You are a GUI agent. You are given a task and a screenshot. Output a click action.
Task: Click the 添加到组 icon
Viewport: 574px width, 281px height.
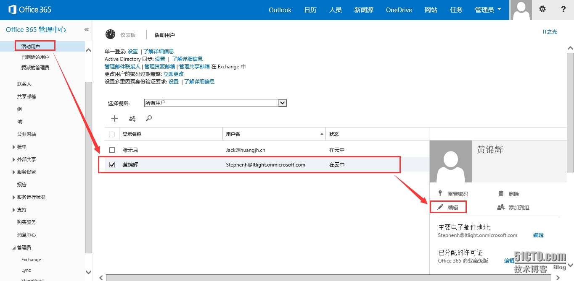[501, 207]
